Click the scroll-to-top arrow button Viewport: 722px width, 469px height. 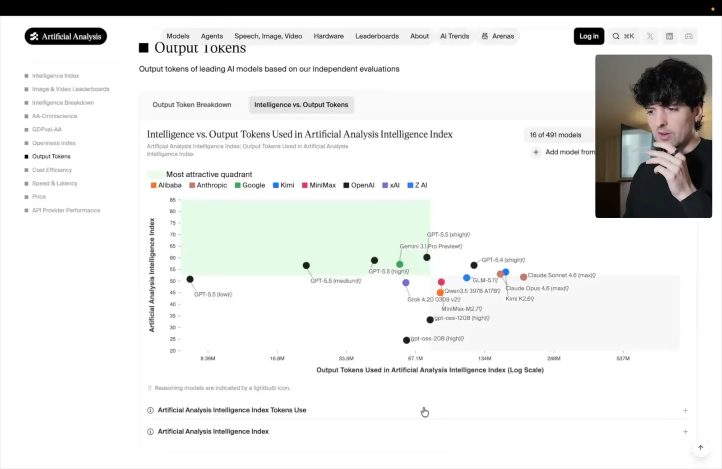pos(700,448)
